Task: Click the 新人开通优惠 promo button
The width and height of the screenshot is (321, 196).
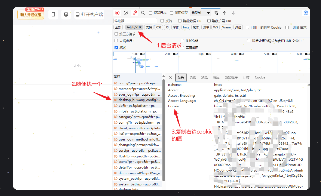Action: [x=30, y=14]
